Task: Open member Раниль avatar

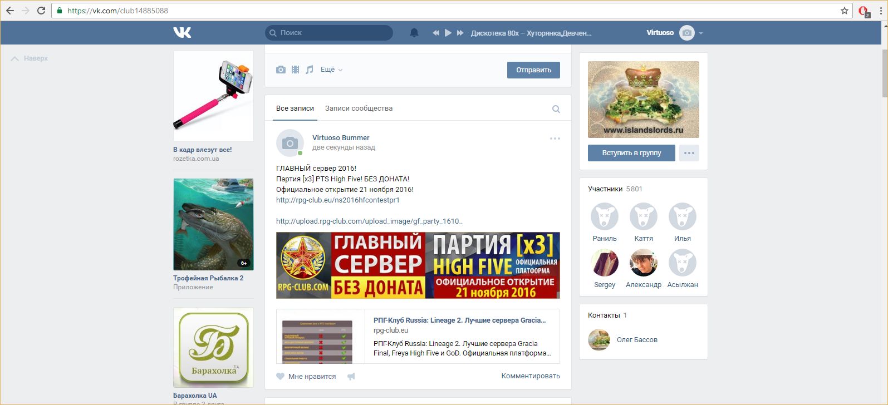Action: pos(605,216)
